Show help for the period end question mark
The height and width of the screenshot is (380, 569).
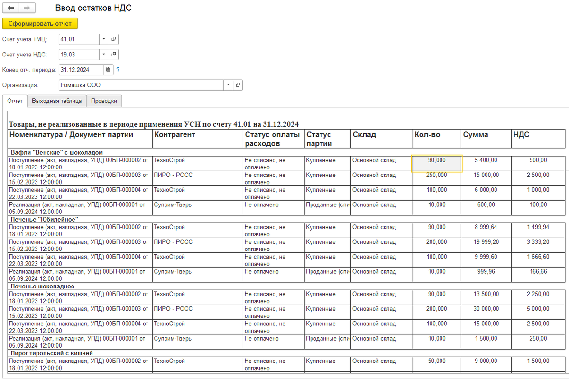tap(118, 70)
